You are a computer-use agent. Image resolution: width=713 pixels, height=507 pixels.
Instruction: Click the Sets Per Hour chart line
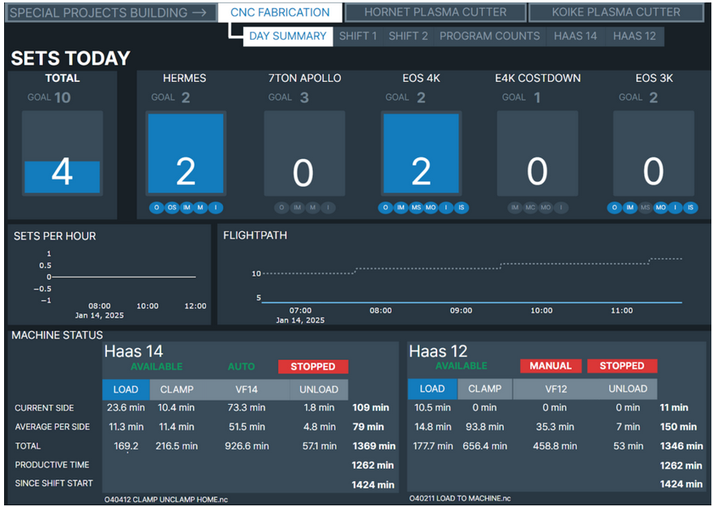pyautogui.click(x=123, y=277)
